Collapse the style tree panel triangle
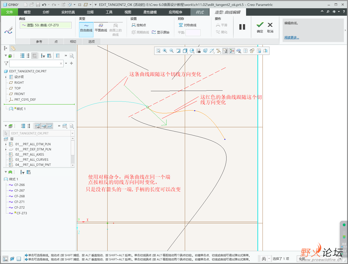This screenshot has width=348, height=264. (6, 172)
